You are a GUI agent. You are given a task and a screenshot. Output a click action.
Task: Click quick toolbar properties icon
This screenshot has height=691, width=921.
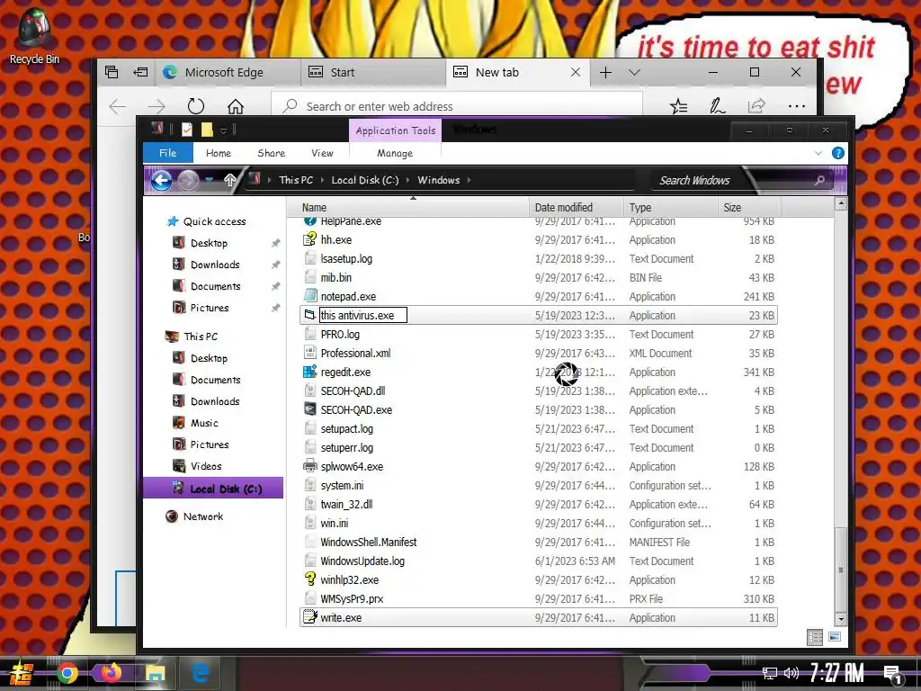pos(187,130)
